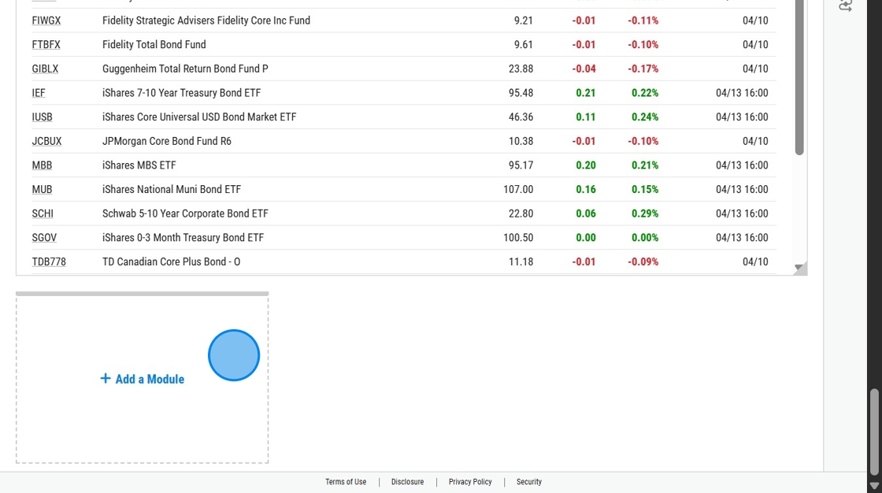Image resolution: width=882 pixels, height=493 pixels.
Task: Open the SCHI ticker link
Action: pos(43,214)
